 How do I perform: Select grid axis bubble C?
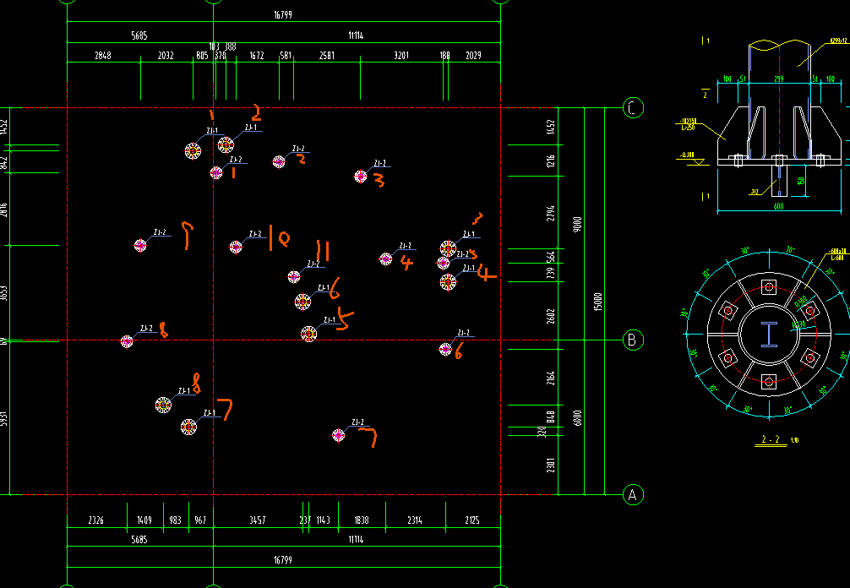pos(633,107)
